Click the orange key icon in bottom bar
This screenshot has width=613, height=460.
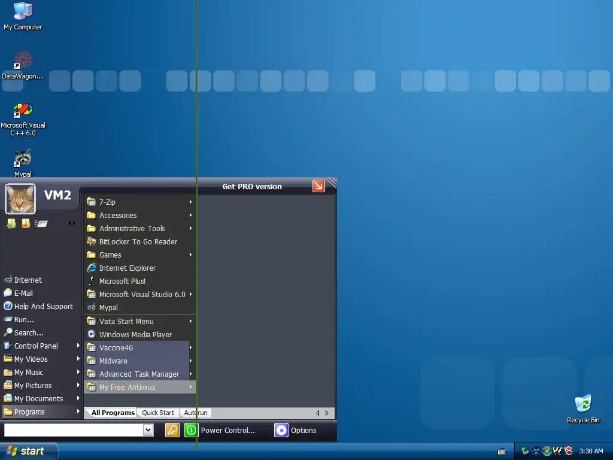coord(172,430)
